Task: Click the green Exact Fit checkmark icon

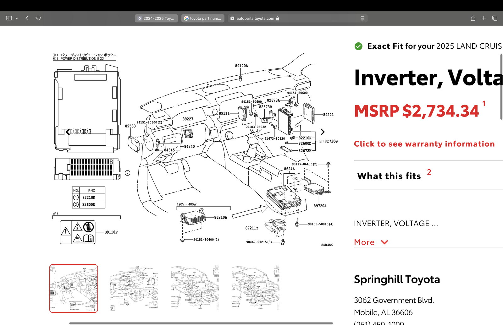Action: pos(358,46)
